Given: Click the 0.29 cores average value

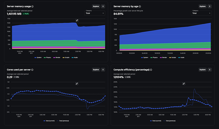Looking at the screenshot, I should 10,77.
